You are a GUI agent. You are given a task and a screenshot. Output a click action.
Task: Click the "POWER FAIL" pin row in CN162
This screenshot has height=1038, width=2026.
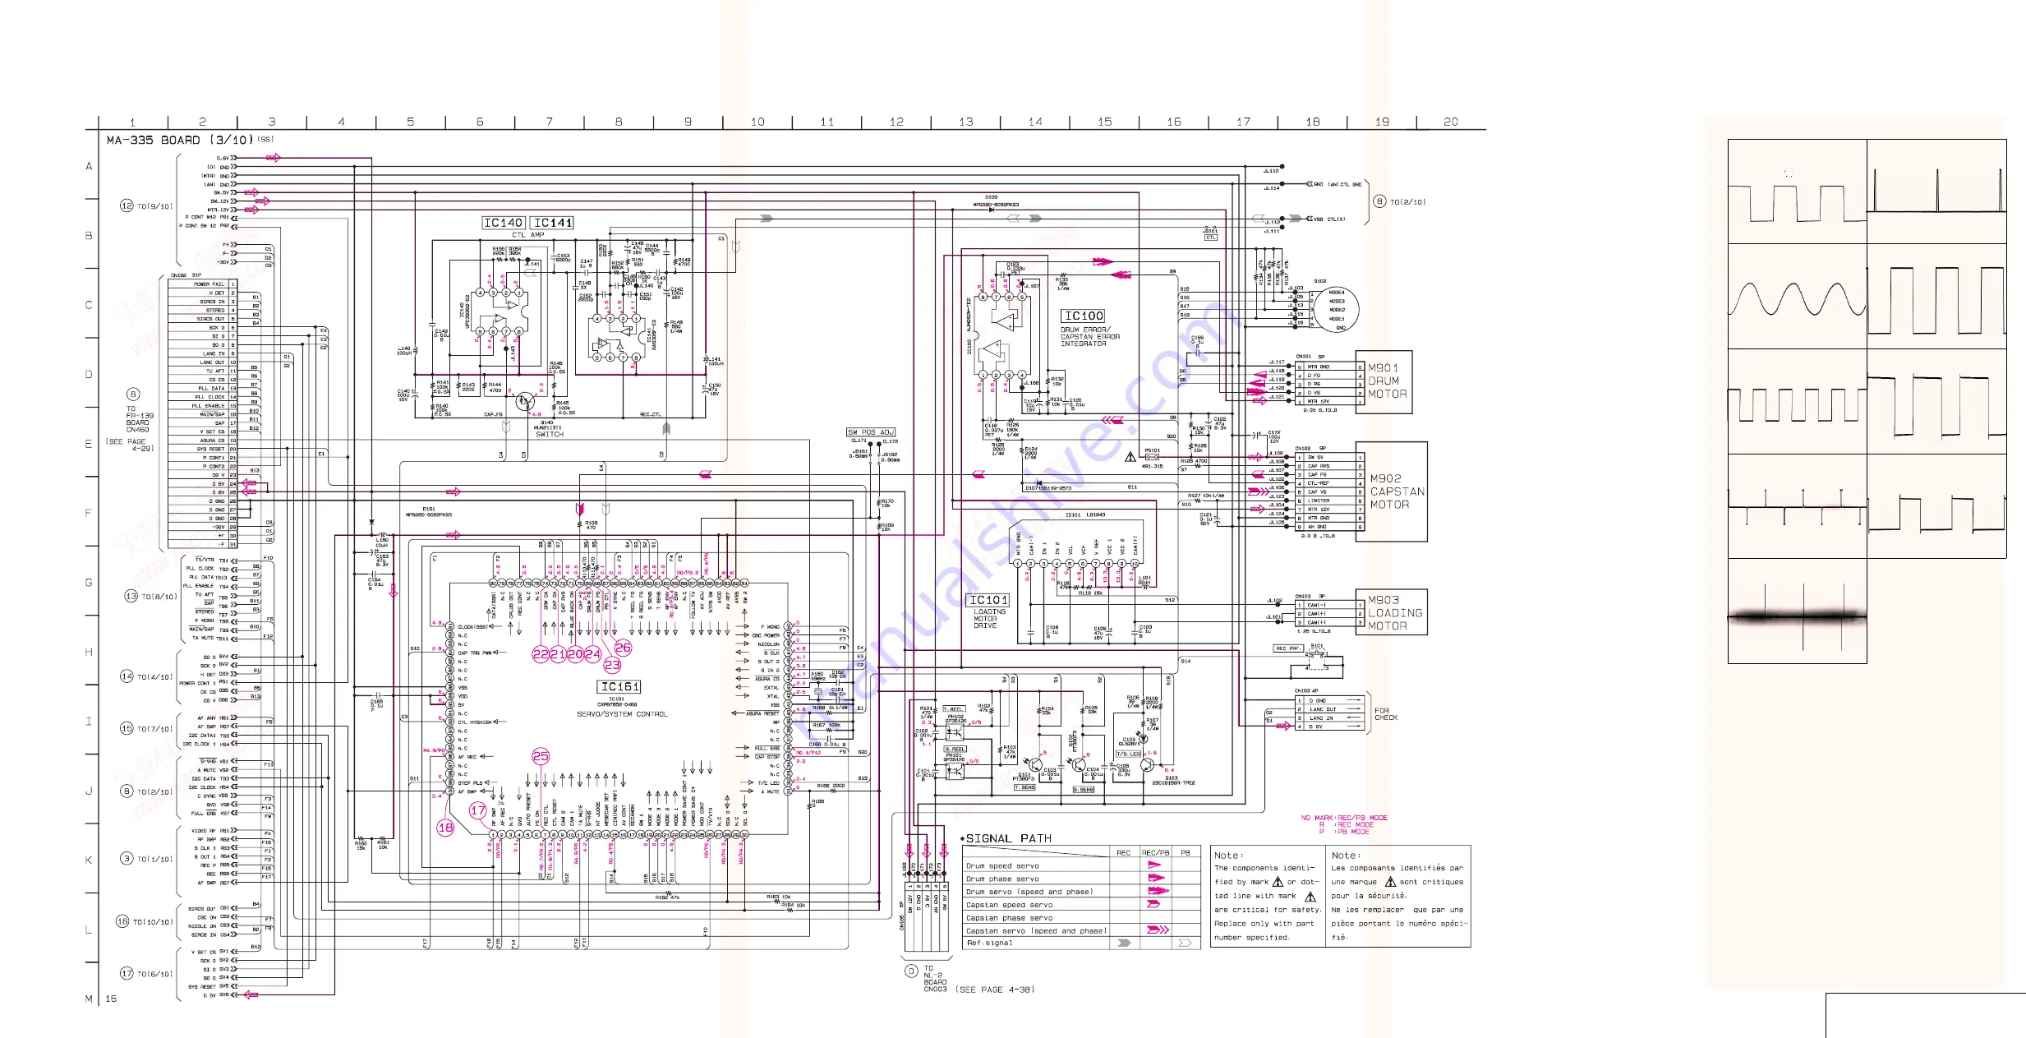point(202,284)
